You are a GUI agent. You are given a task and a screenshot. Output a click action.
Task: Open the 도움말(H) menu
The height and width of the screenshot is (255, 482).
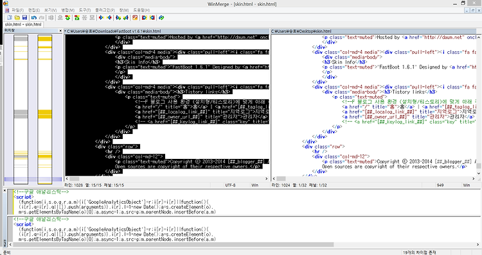pyautogui.click(x=141, y=10)
